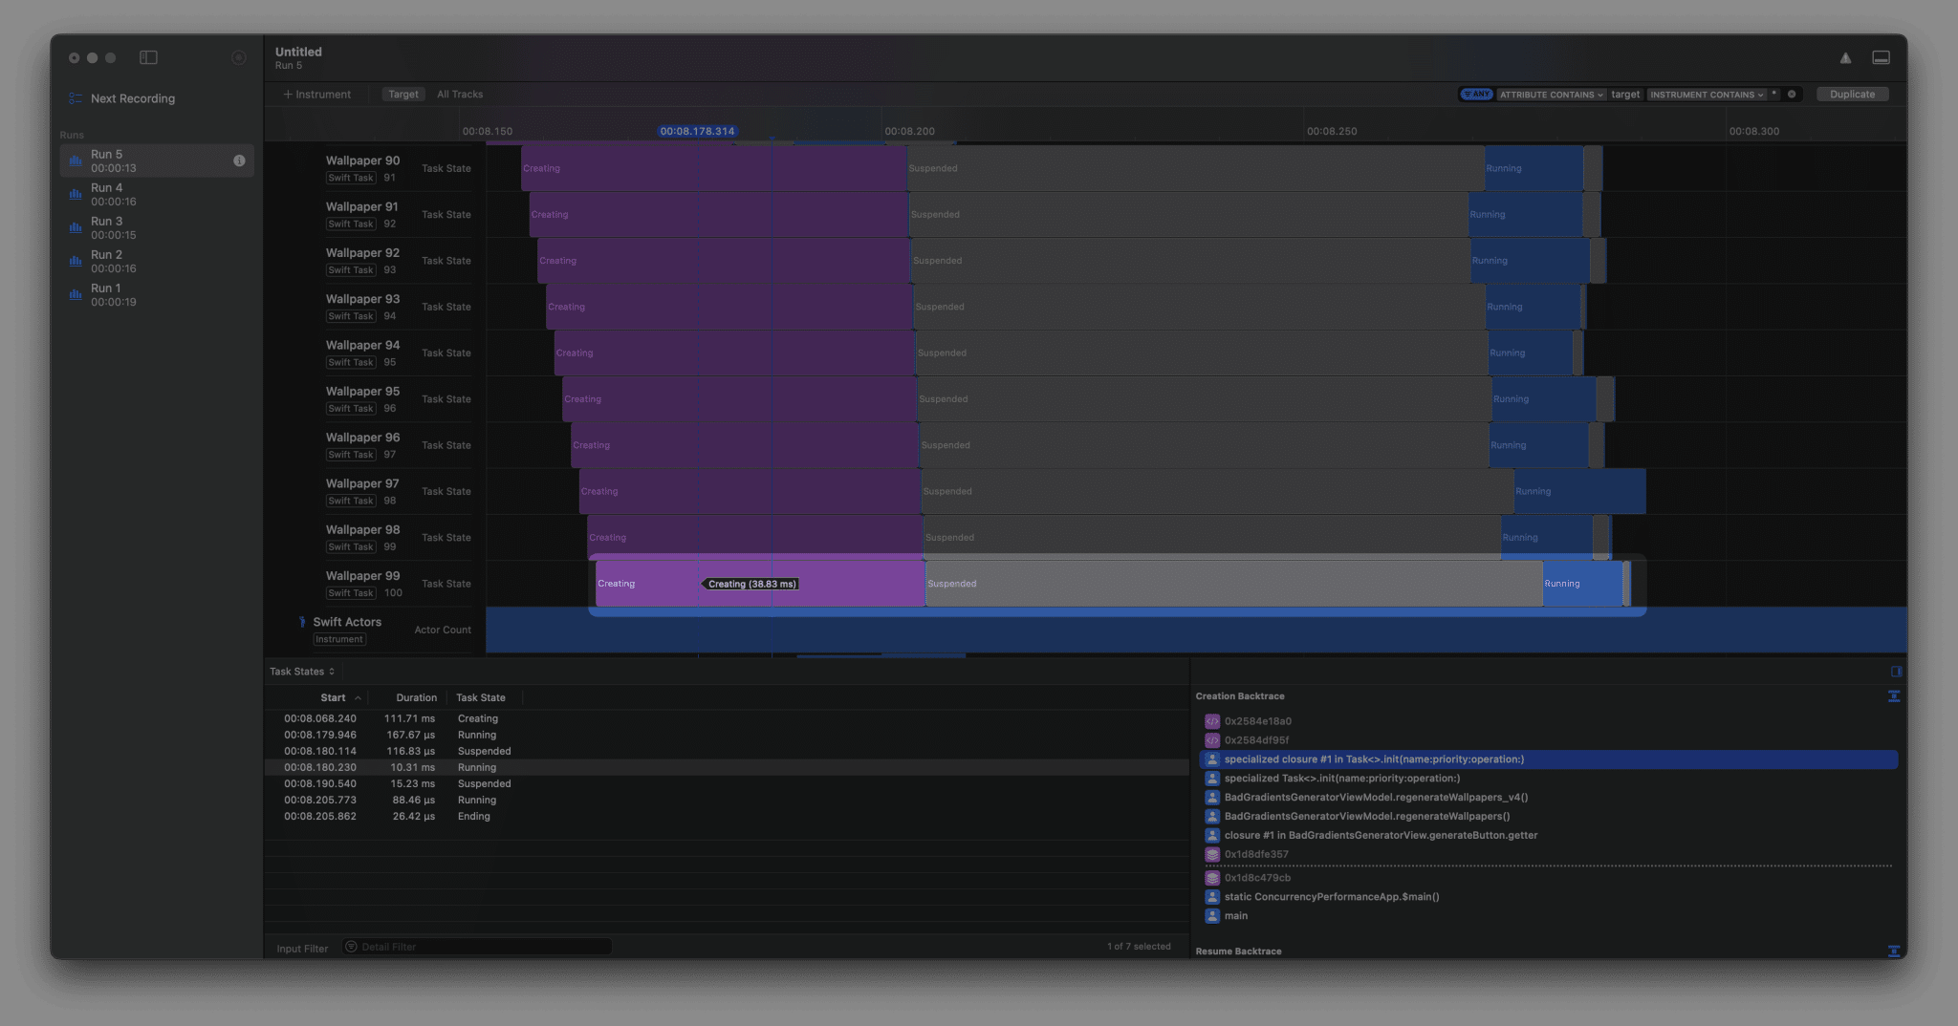Open the Task States detail selector

click(302, 672)
